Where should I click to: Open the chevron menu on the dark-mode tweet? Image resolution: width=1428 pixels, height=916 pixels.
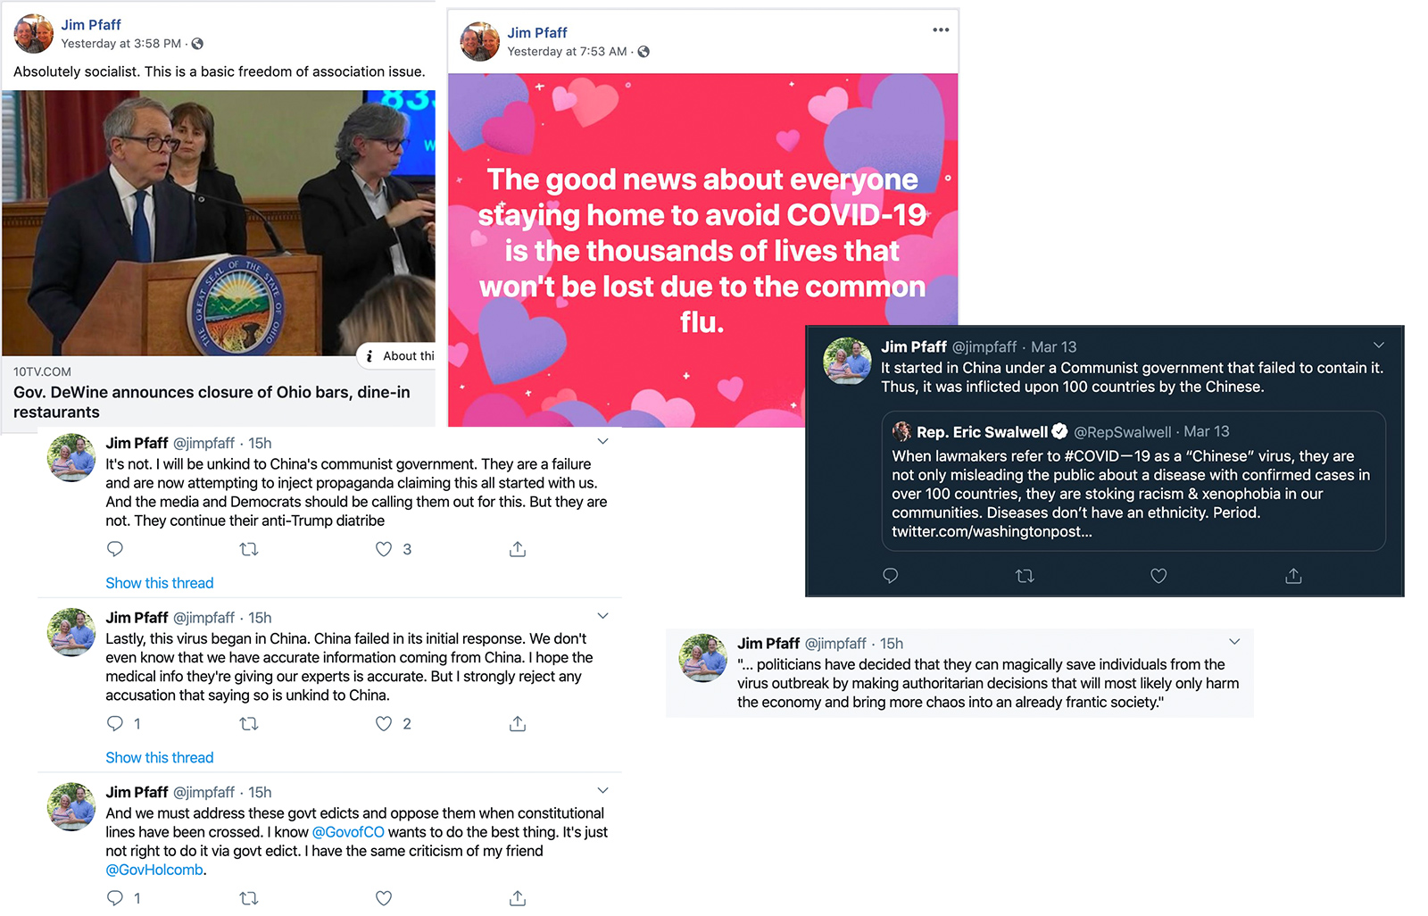coord(1379,346)
